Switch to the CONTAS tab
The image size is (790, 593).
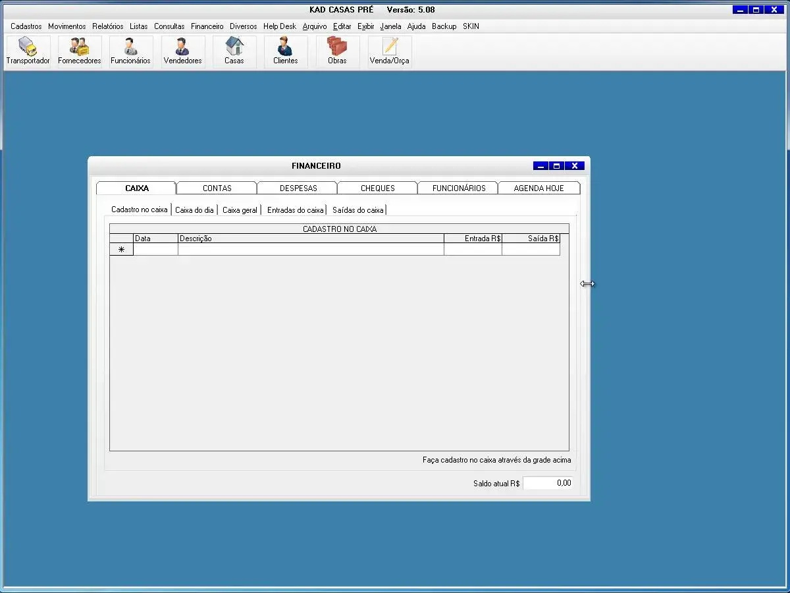(x=217, y=188)
